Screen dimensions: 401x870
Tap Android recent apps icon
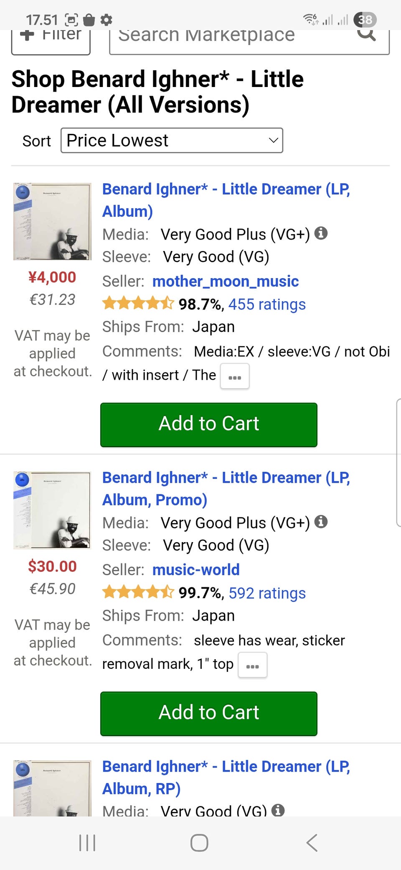tap(87, 843)
